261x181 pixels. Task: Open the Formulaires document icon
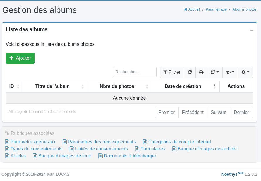click(137, 149)
